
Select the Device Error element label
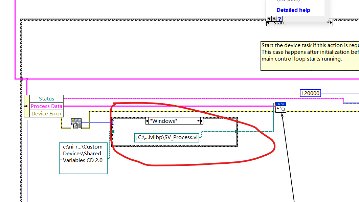(x=46, y=113)
